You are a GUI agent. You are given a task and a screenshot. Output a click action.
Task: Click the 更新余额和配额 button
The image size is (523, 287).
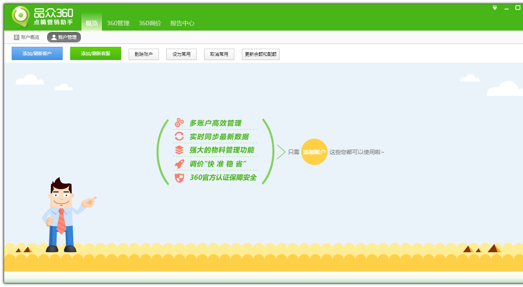[261, 54]
